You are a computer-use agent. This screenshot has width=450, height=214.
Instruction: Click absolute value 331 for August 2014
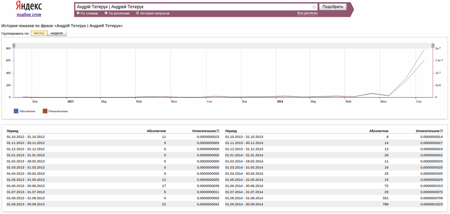click(x=386, y=198)
